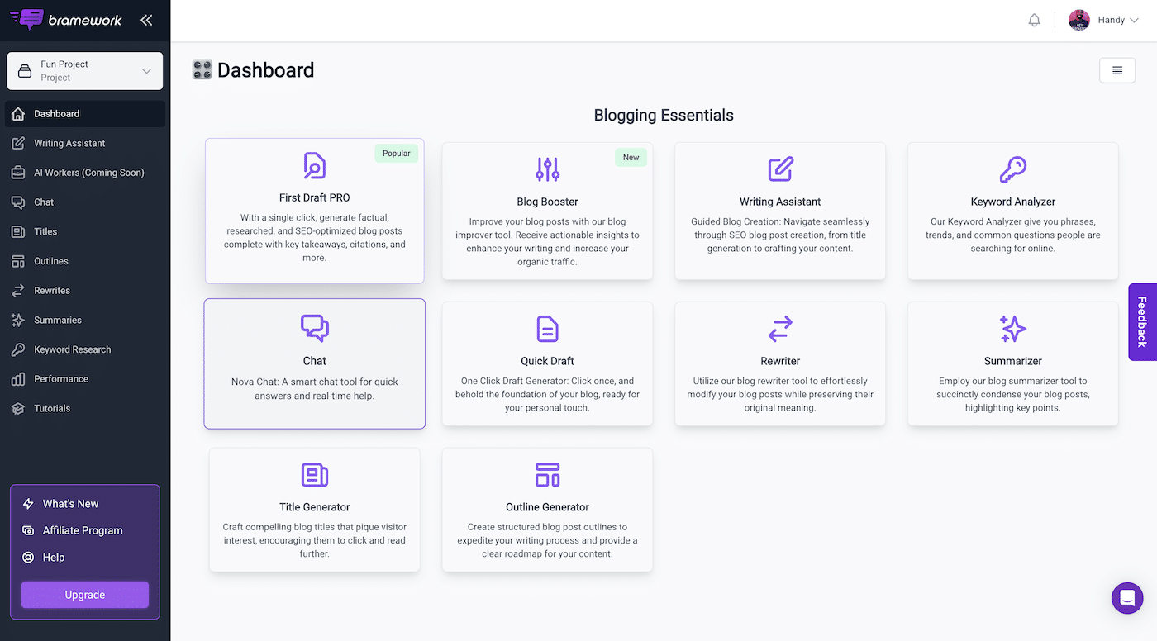The width and height of the screenshot is (1157, 641).
Task: Expand the Handy user menu chevron
Action: 1134,21
